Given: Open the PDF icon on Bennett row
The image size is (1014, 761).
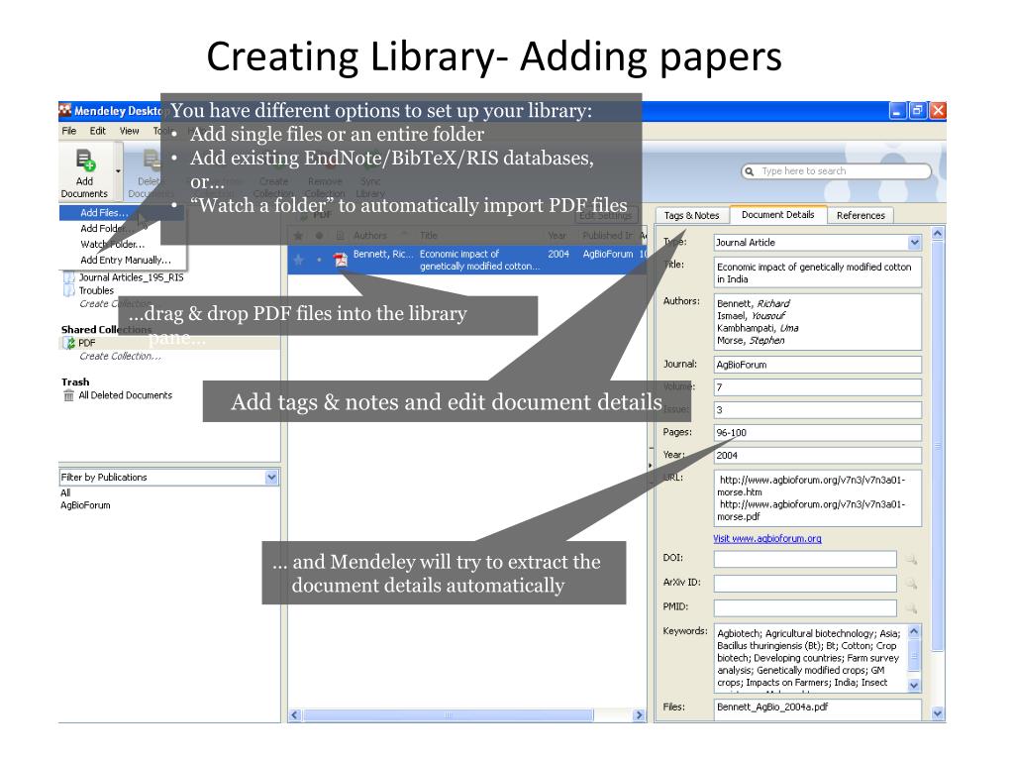Looking at the screenshot, I should (x=341, y=260).
